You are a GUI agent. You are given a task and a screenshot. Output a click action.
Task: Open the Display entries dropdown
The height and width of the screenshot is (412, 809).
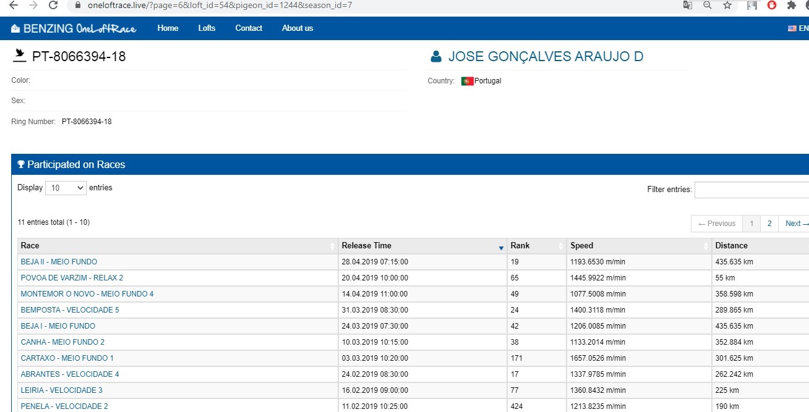click(66, 188)
